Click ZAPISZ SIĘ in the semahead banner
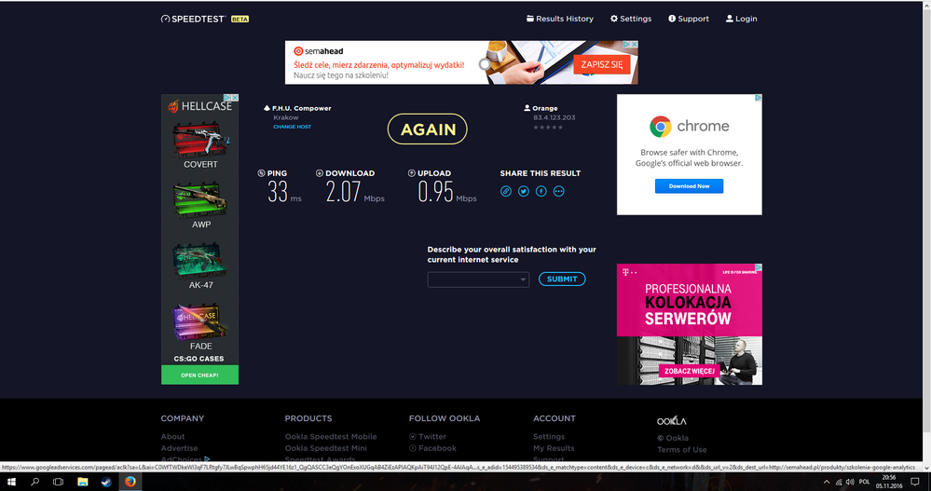The image size is (931, 491). pyautogui.click(x=601, y=64)
